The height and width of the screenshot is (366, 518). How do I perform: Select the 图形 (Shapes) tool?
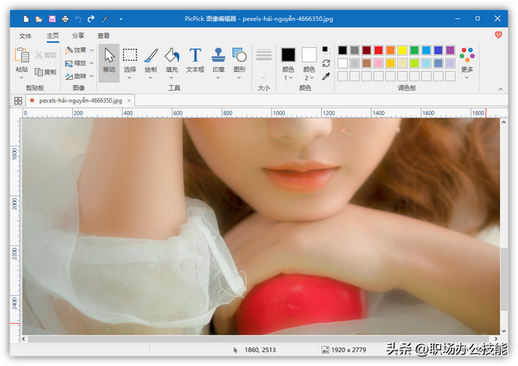point(240,61)
